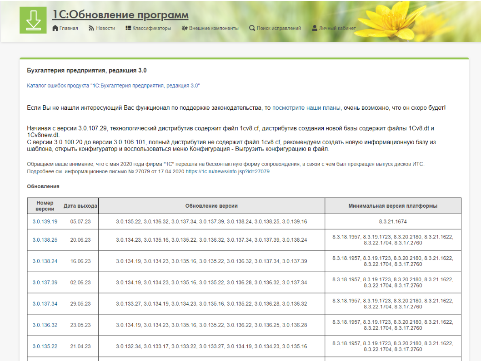Open version 3.0.139.19 link

click(x=45, y=221)
